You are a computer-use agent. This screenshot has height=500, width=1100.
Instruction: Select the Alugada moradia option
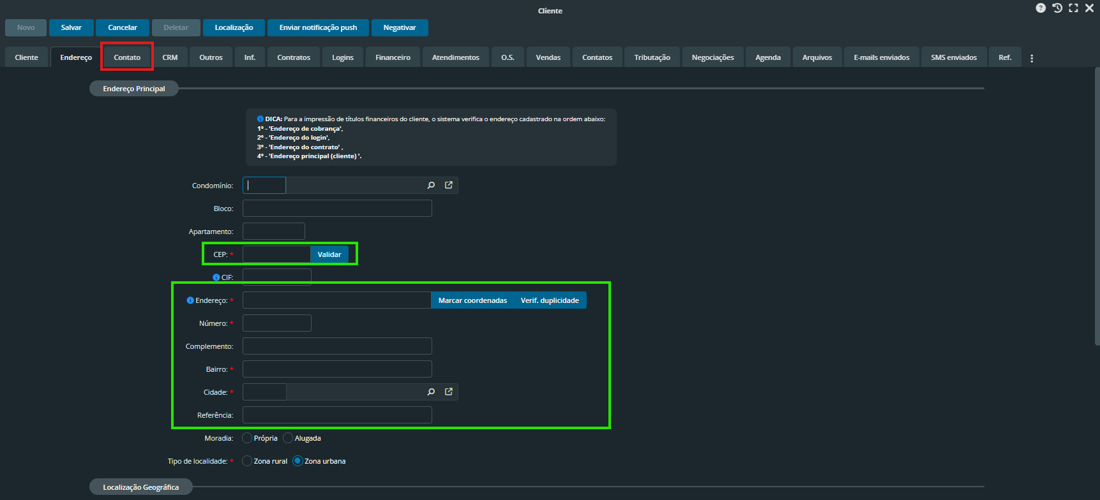(288, 438)
